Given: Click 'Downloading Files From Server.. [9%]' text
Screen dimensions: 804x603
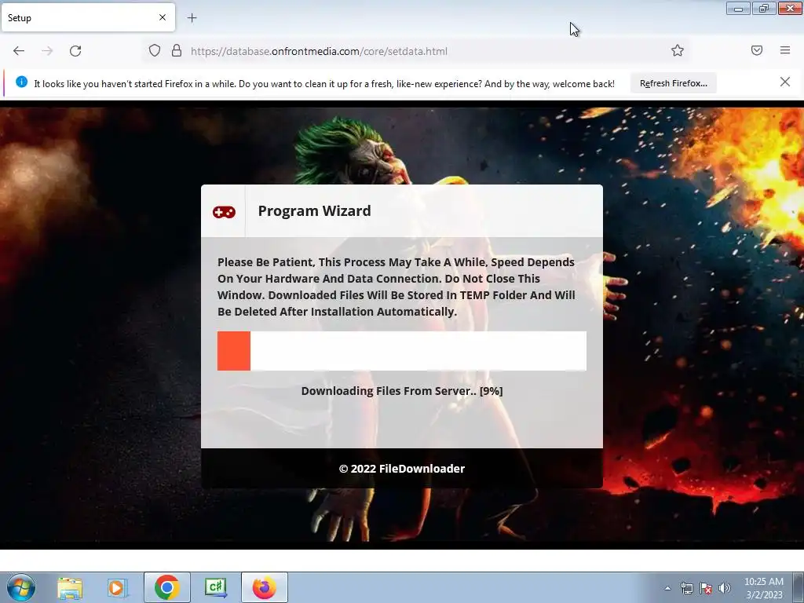Looking at the screenshot, I should pos(402,391).
